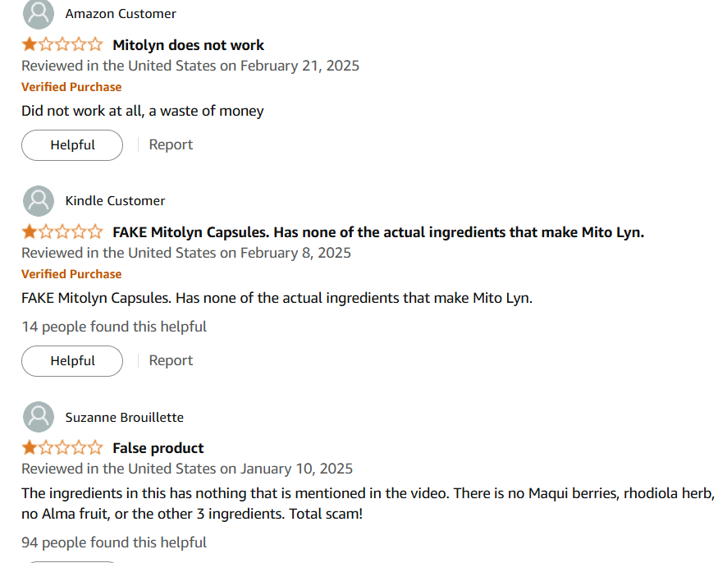Open Kindle Customer's profile avatar
The image size is (727, 563).
pyautogui.click(x=38, y=200)
